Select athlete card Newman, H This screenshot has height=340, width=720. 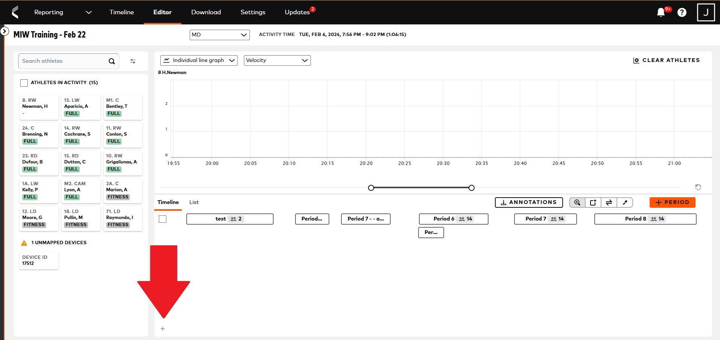[x=39, y=107]
